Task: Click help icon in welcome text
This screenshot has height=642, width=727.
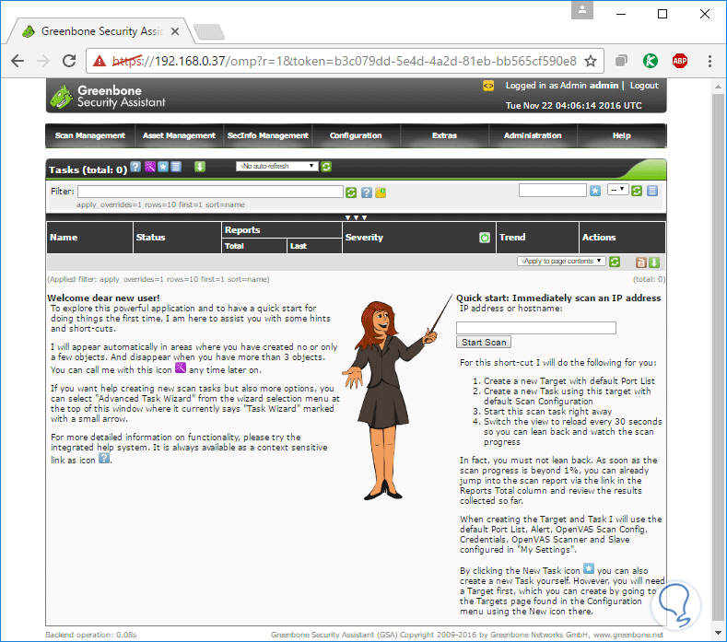Action: coord(104,458)
